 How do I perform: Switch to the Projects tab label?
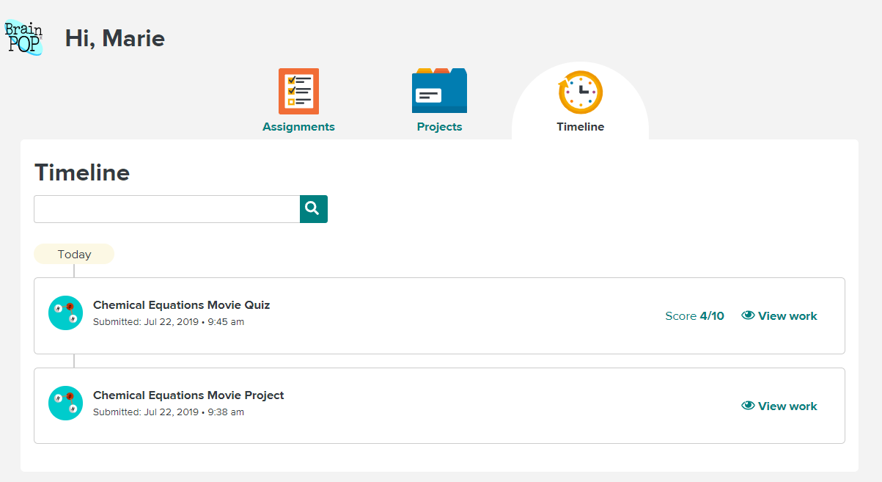tap(439, 127)
